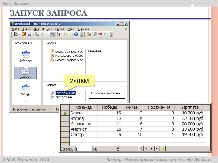218x163 pixels.
Task: Go to next record navigation button
Action: pos(152,149)
